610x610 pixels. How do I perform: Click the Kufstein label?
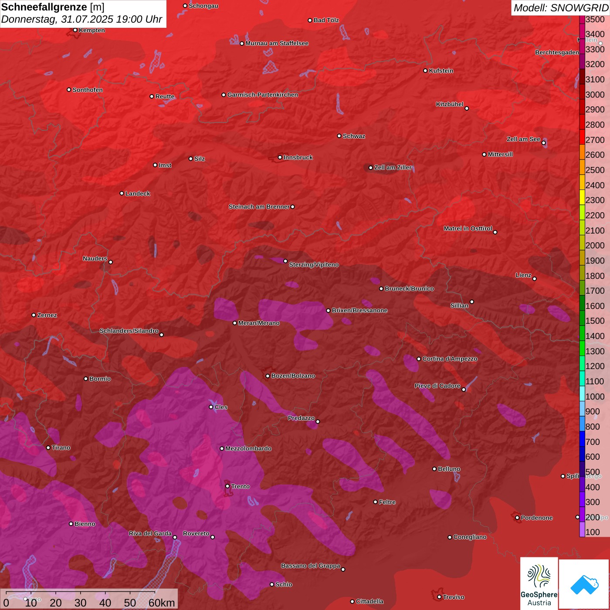point(441,71)
